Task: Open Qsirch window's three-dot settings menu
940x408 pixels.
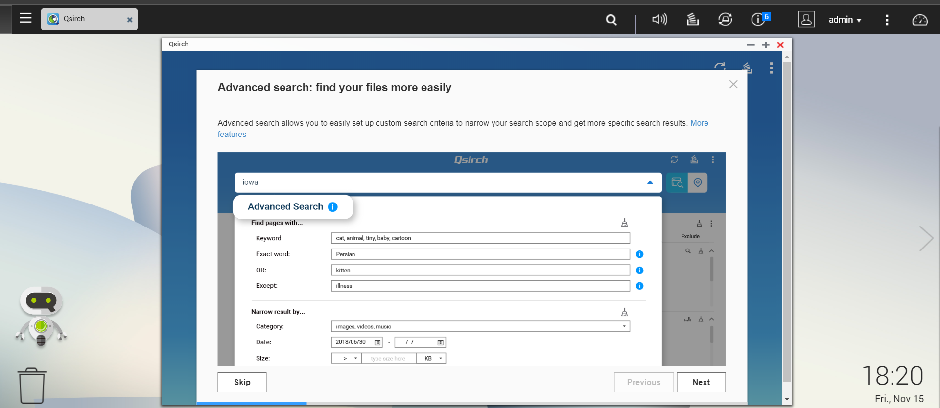Action: (771, 68)
